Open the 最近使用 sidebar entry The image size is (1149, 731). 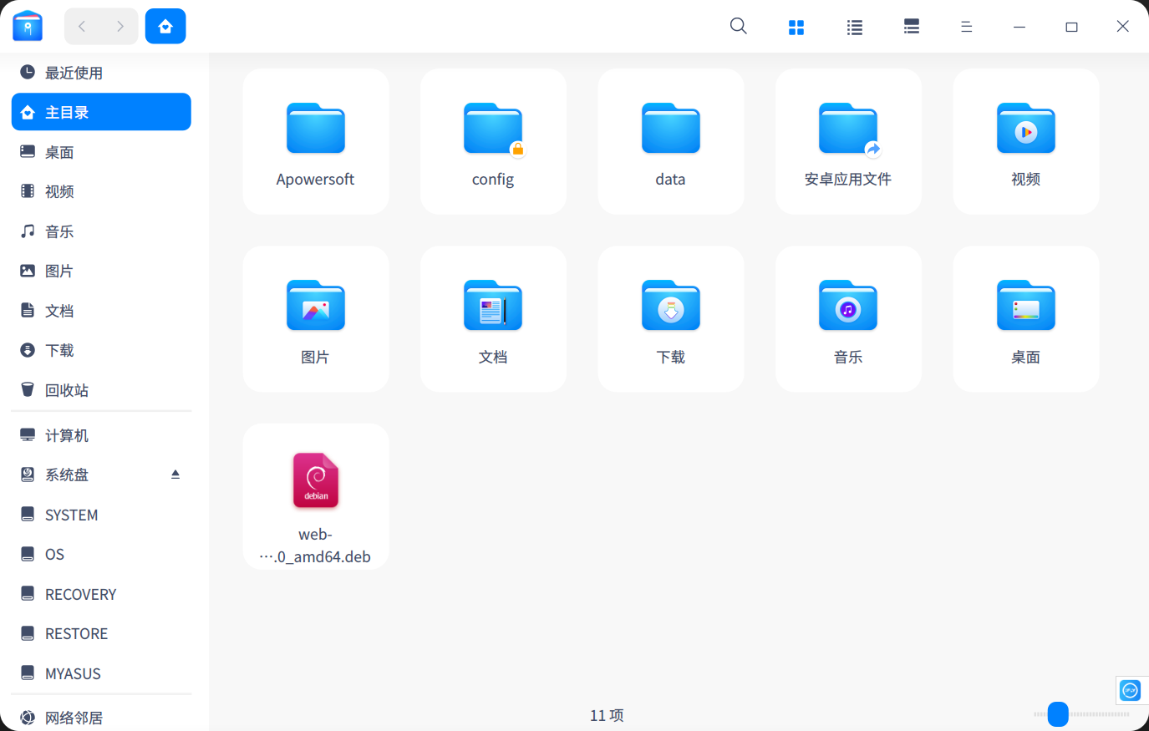pyautogui.click(x=74, y=73)
